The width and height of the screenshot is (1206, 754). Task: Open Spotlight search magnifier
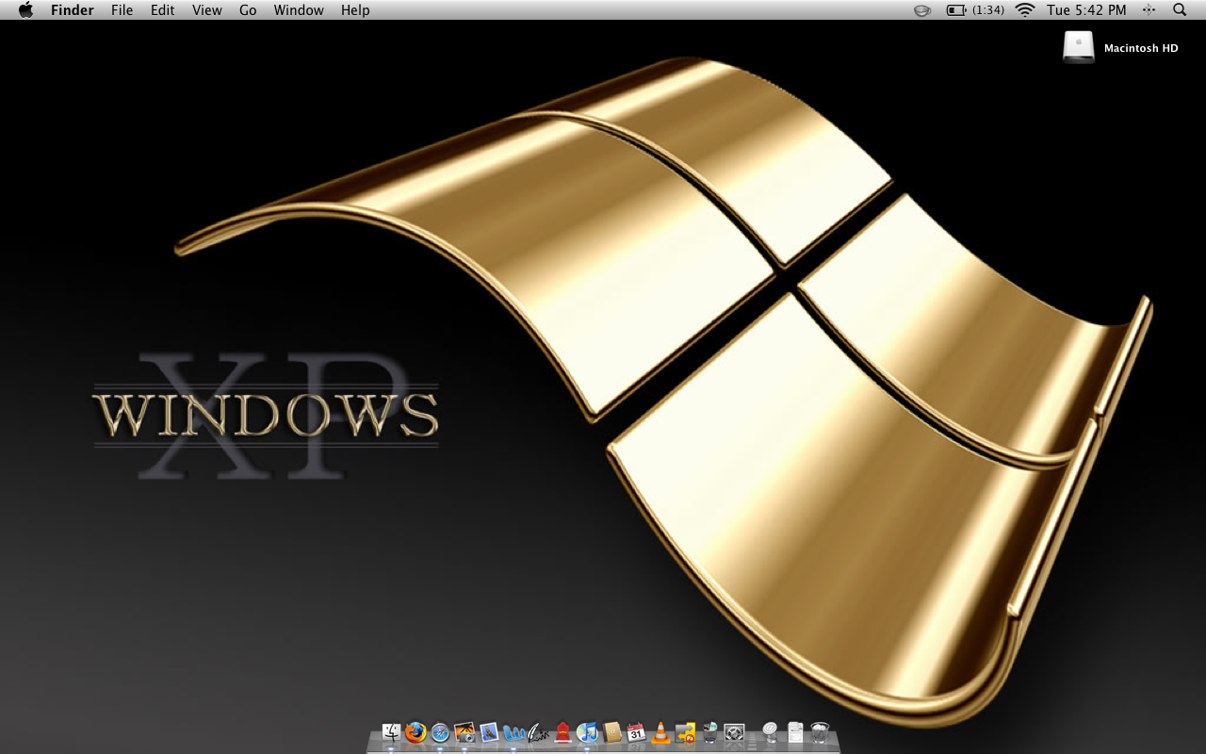(x=1180, y=10)
